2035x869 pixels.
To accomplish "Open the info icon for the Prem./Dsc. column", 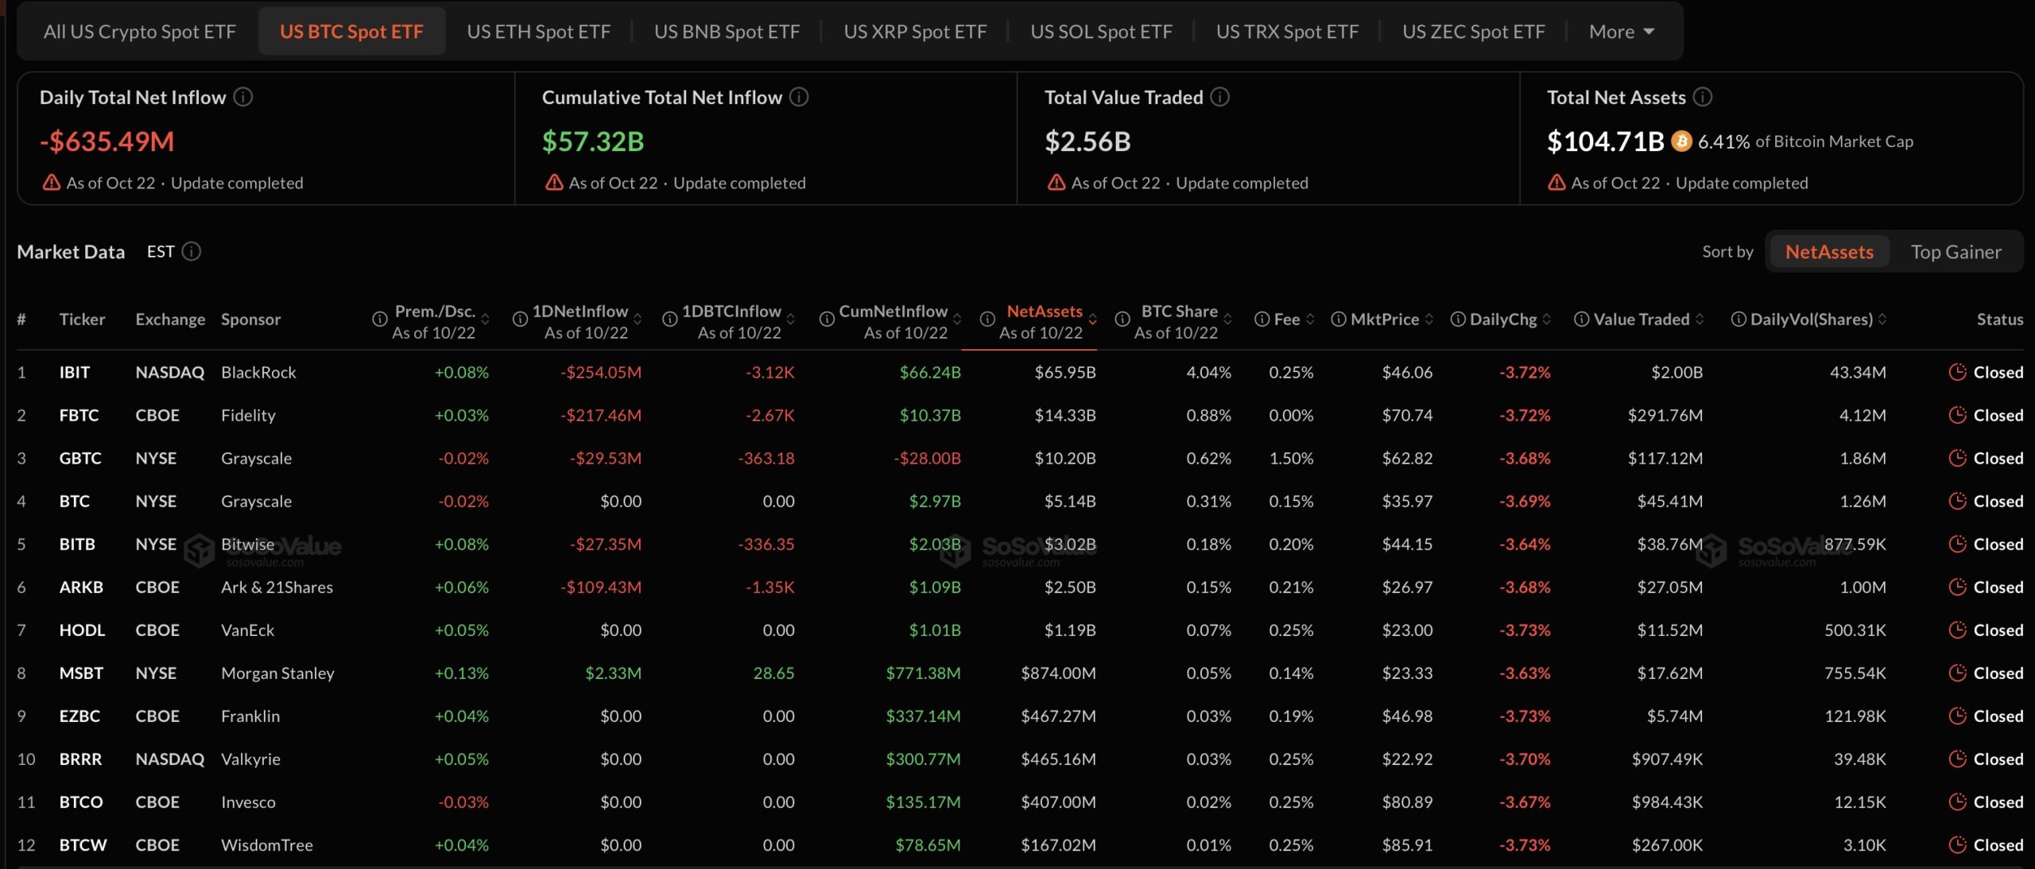I will [x=379, y=319].
